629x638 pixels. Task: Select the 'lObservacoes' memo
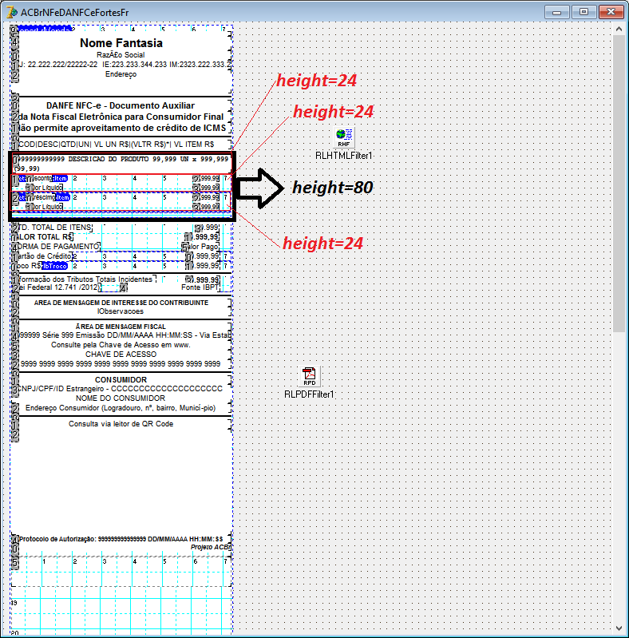pos(121,311)
